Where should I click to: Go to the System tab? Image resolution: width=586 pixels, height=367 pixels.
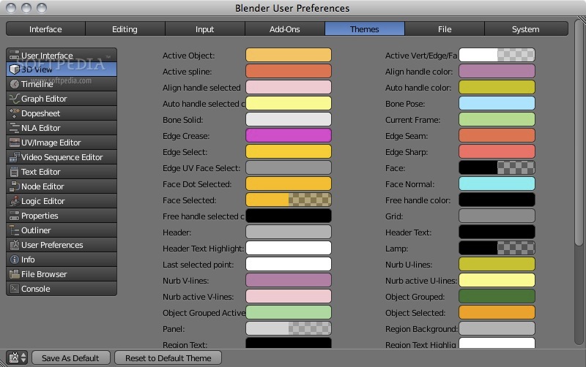click(526, 29)
